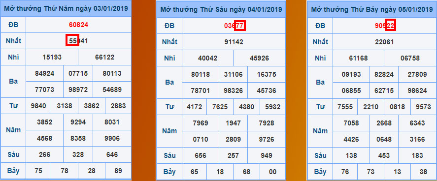Select fifth prize number 2809
The width and height of the screenshot is (437, 181).
coord(233,139)
